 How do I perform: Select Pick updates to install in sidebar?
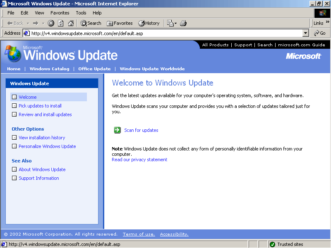click(40, 106)
